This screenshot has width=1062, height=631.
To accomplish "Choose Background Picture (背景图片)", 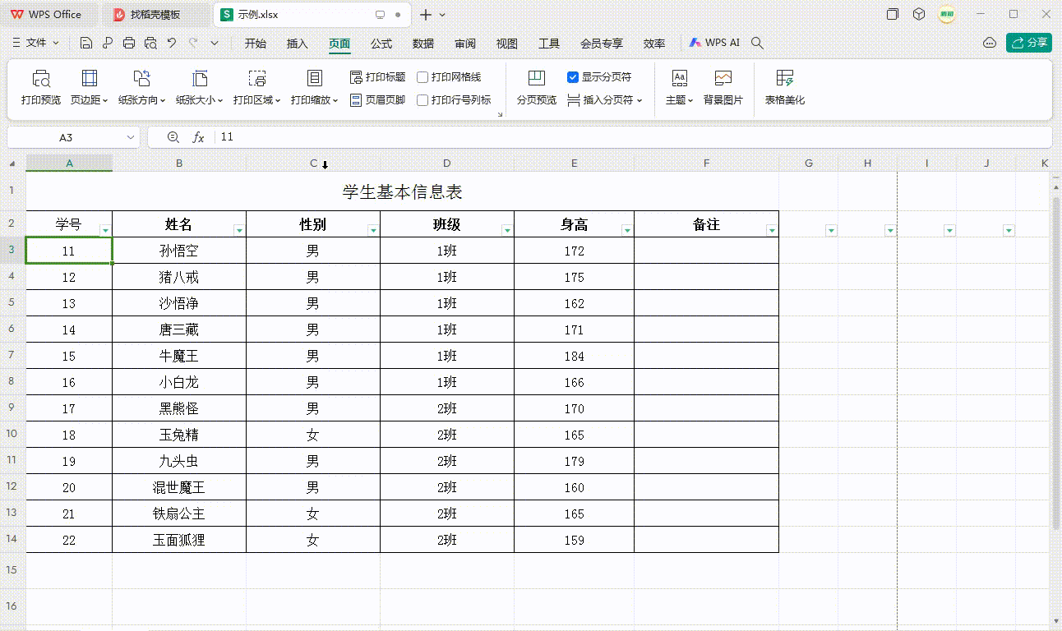I will [723, 88].
